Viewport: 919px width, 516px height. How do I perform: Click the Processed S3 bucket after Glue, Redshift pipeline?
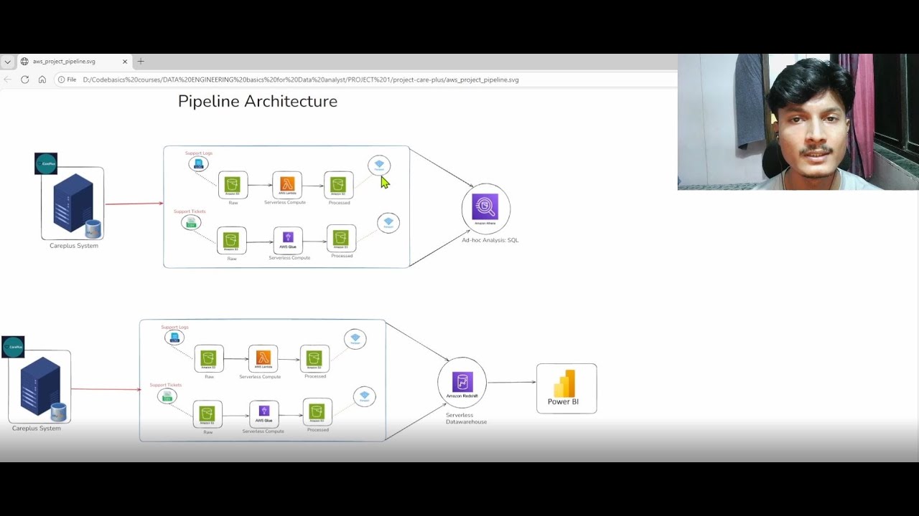coord(317,412)
